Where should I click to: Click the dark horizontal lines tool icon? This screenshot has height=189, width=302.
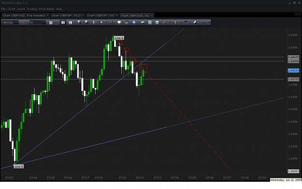click(x=186, y=22)
